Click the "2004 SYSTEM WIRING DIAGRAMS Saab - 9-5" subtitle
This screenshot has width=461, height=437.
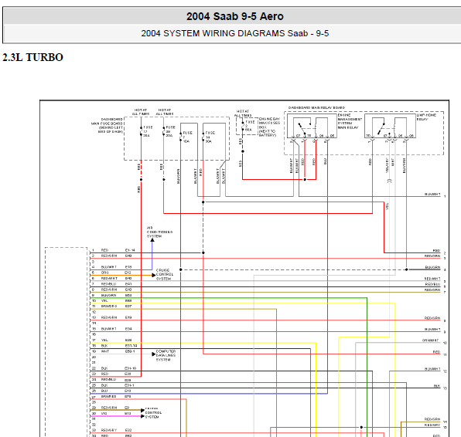click(x=234, y=33)
